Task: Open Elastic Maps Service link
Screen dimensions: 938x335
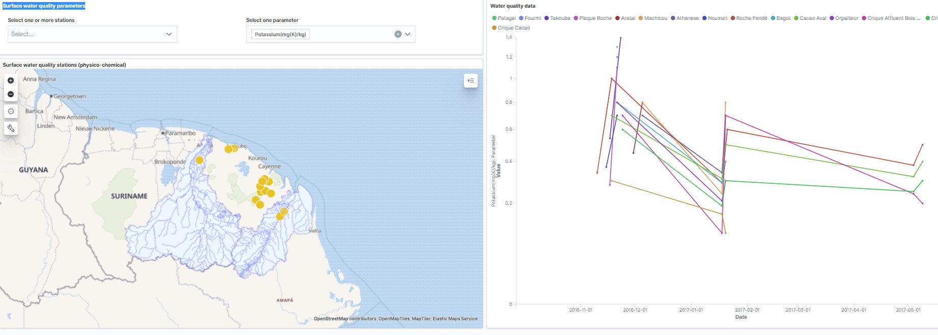Action: (455, 319)
